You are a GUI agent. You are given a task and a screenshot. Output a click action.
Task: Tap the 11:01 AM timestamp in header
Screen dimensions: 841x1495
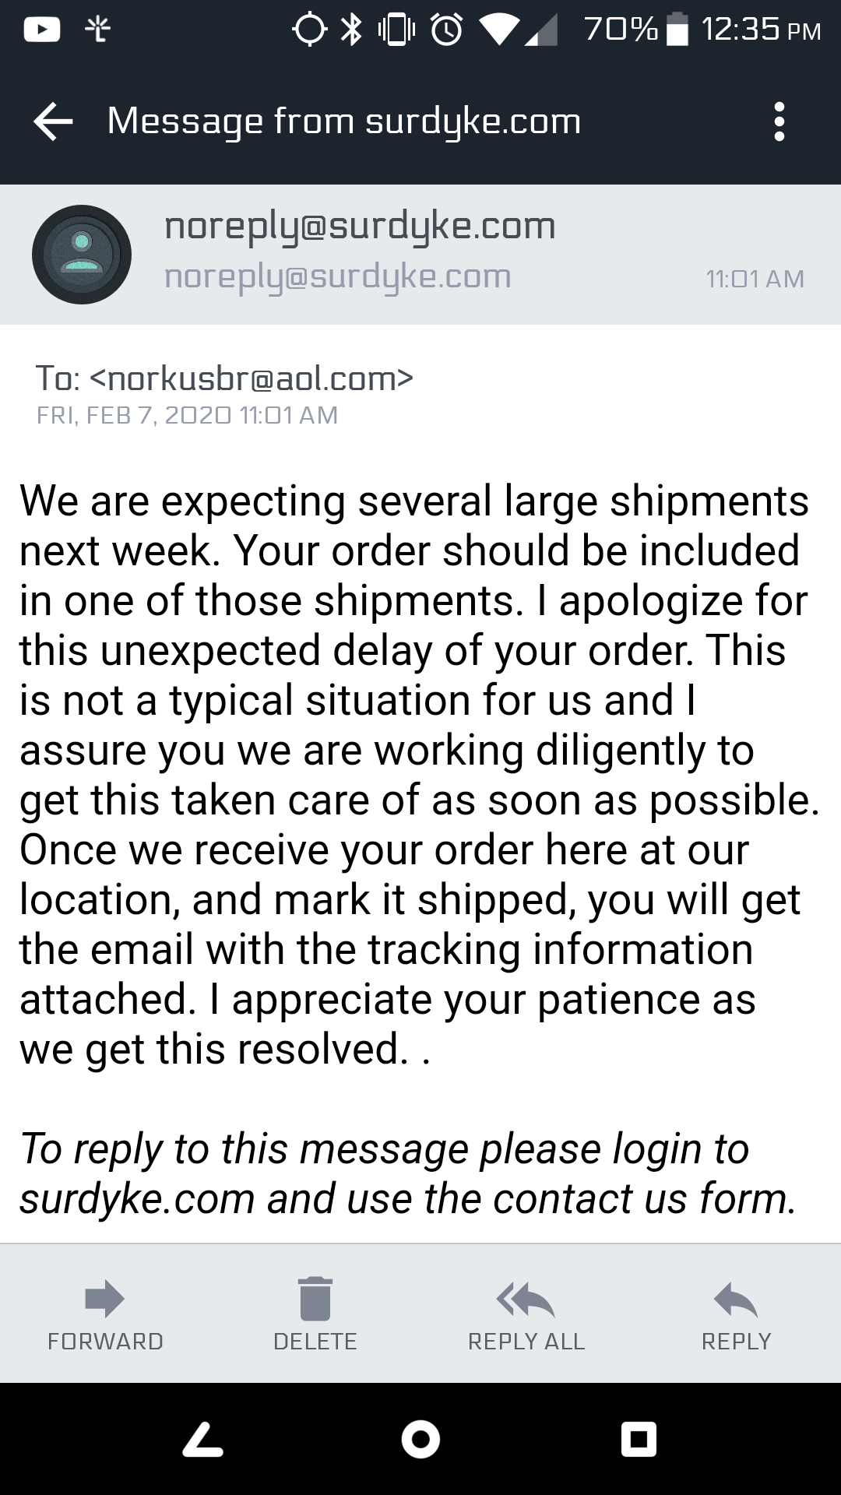(x=755, y=279)
